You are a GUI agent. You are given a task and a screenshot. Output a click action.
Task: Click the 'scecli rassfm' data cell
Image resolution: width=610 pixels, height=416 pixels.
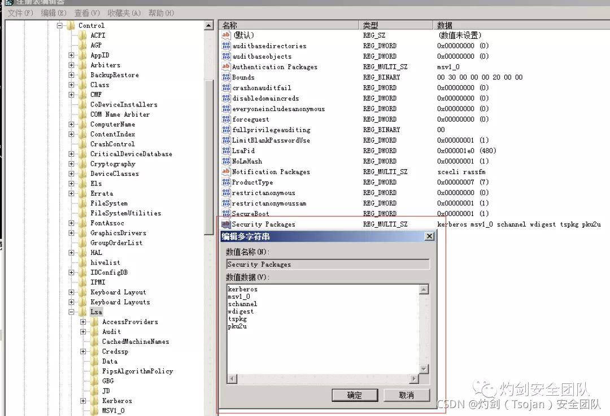(461, 172)
